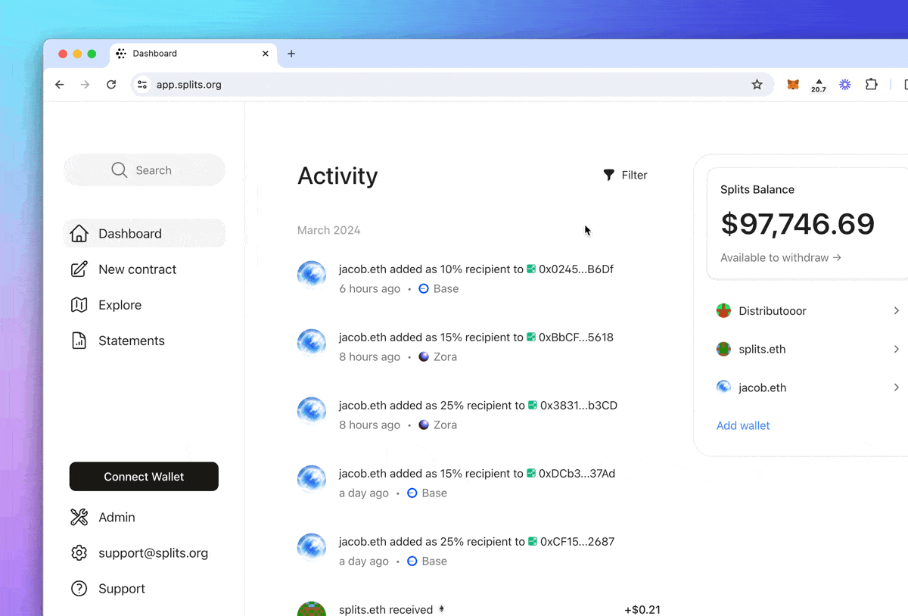Bookmark this page with the star icon
The width and height of the screenshot is (908, 616).
point(757,85)
